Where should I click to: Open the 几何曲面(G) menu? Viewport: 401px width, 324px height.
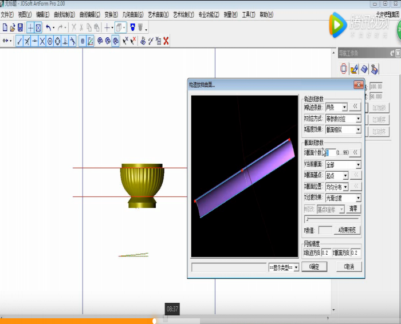tap(134, 14)
